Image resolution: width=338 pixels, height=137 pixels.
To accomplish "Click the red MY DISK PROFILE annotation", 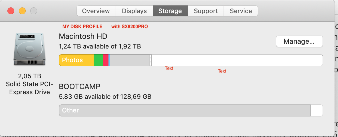I will point(82,27).
